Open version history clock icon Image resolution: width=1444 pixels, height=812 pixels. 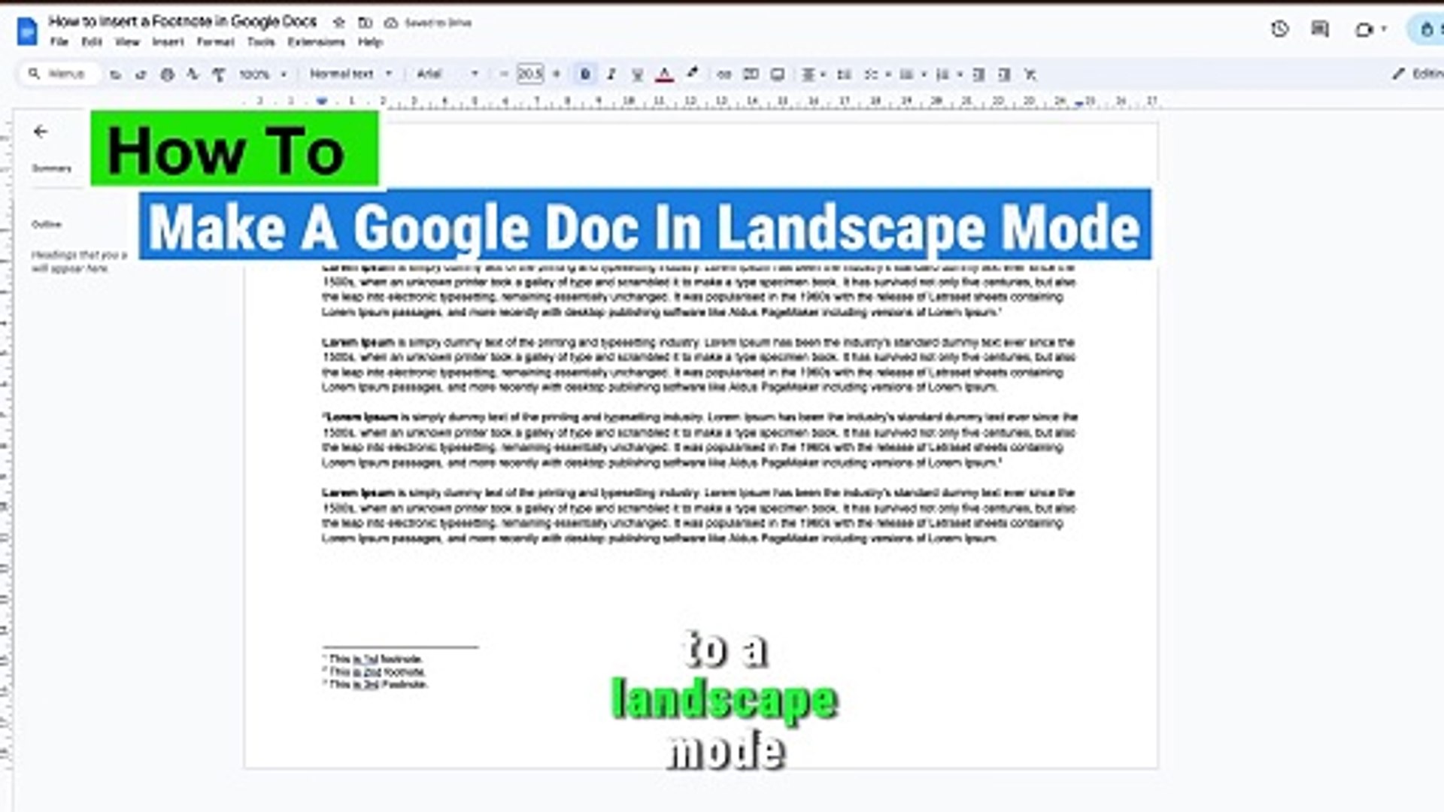coord(1279,30)
